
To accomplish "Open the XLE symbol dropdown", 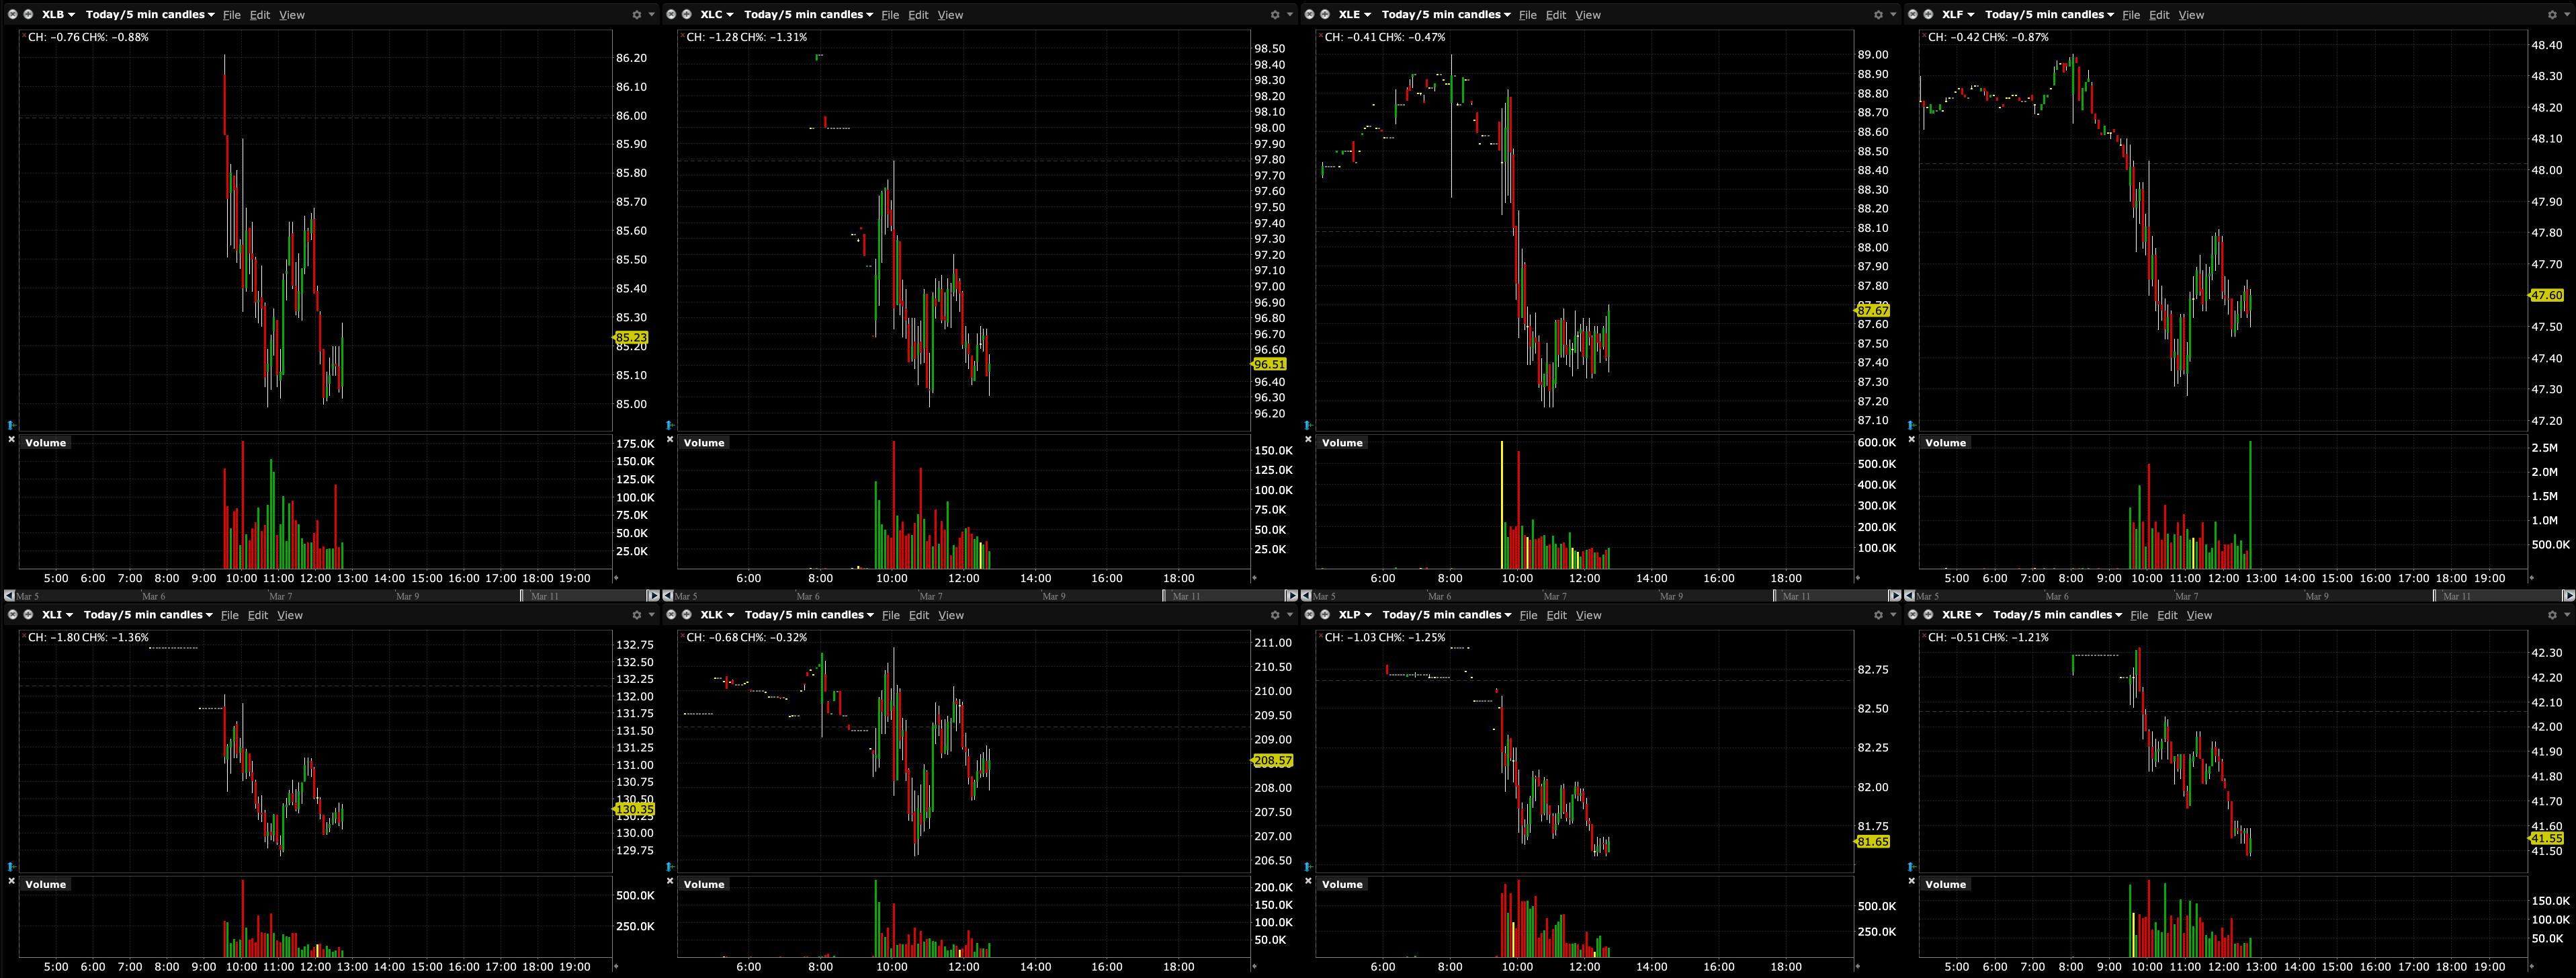I will (x=1355, y=15).
